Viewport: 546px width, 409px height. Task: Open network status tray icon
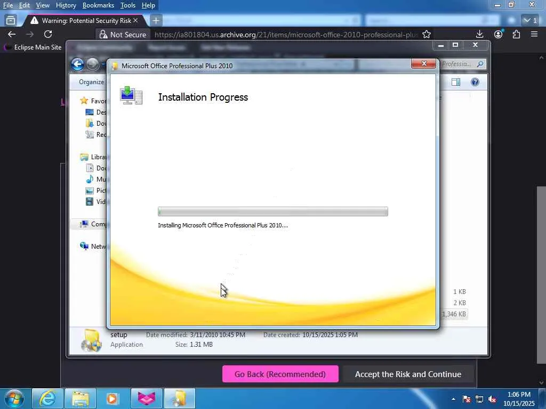(x=479, y=399)
